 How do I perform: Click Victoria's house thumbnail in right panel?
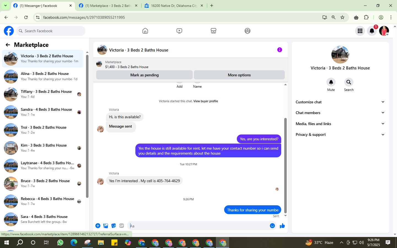(340, 55)
